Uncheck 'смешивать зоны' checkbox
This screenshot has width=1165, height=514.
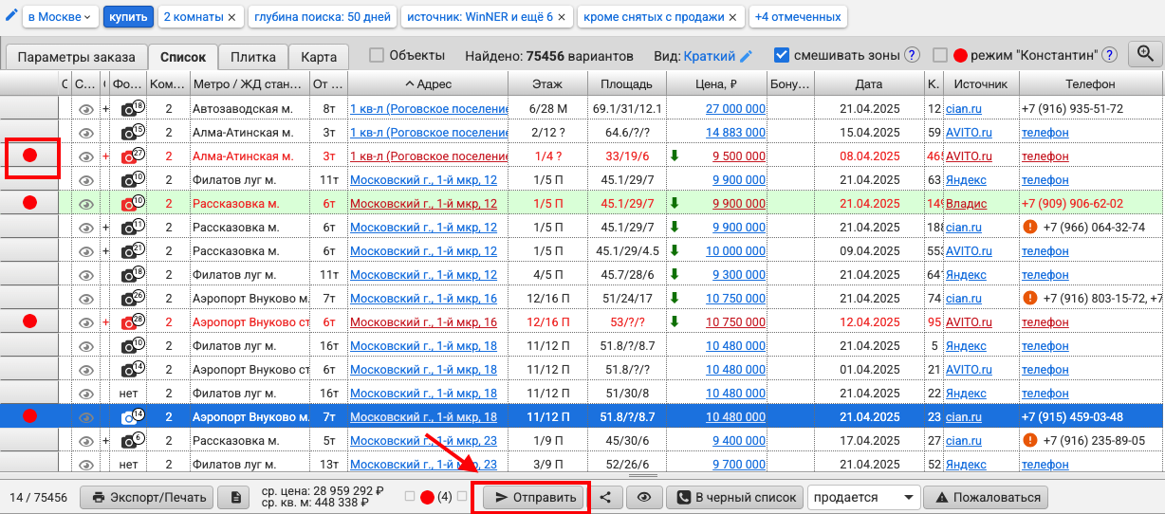click(x=782, y=55)
